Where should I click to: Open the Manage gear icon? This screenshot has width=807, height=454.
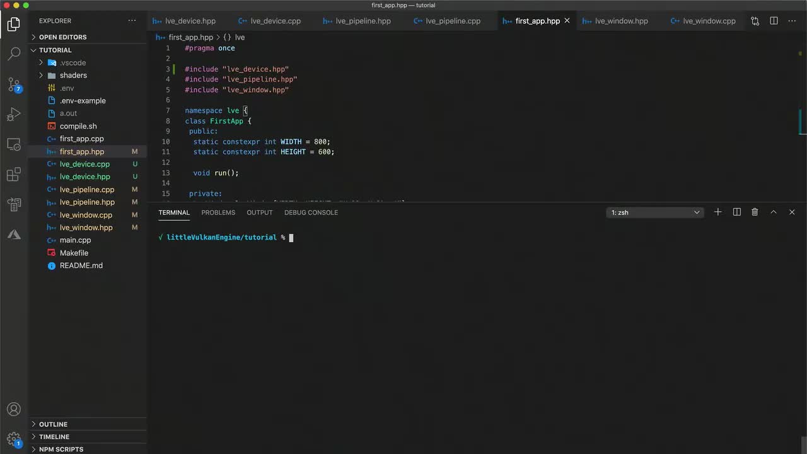[14, 439]
